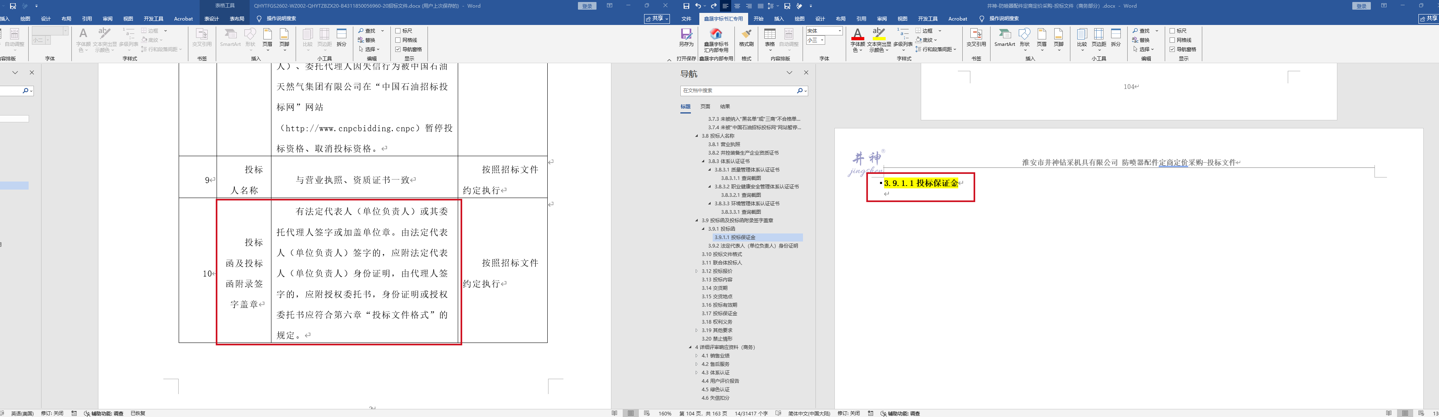Click the 操作说明搜索 lightbulb in right window
This screenshot has height=417, width=1439.
pyautogui.click(x=982, y=19)
